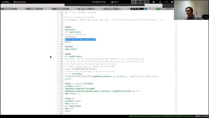Click the Fedora favicon on tab 1

3,9
